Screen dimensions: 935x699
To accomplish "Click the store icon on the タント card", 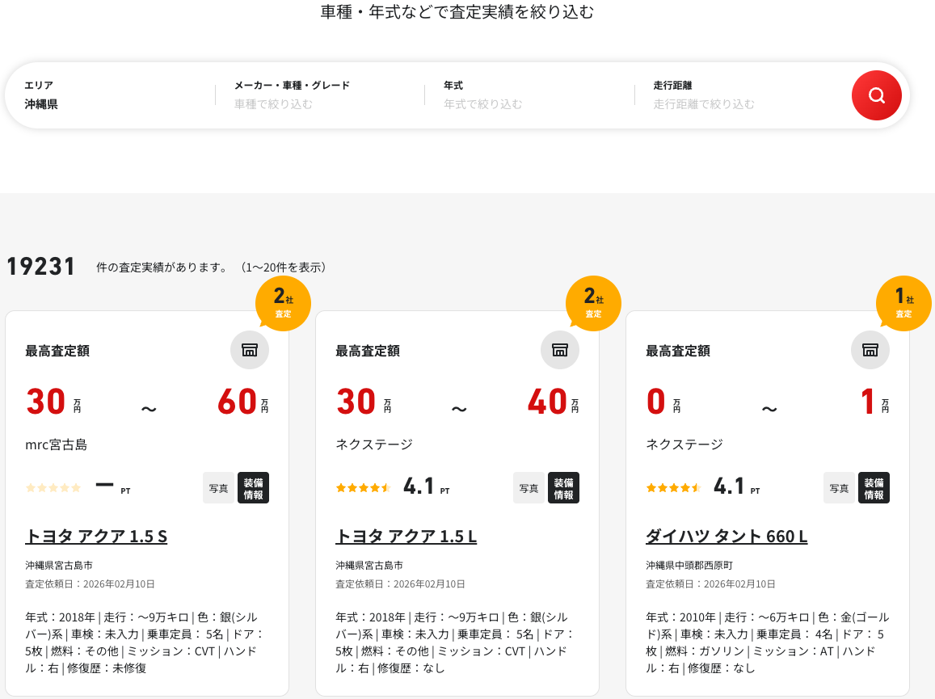I will (870, 350).
